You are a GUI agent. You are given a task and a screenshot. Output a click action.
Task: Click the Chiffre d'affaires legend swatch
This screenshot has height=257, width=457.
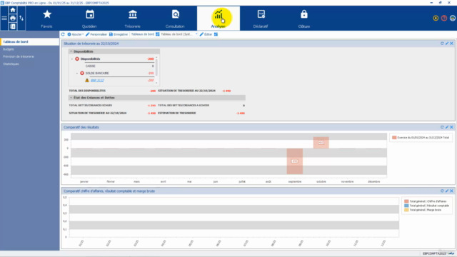point(406,201)
